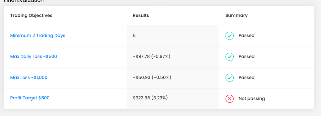Select the Trading Objectives column header

point(31,16)
